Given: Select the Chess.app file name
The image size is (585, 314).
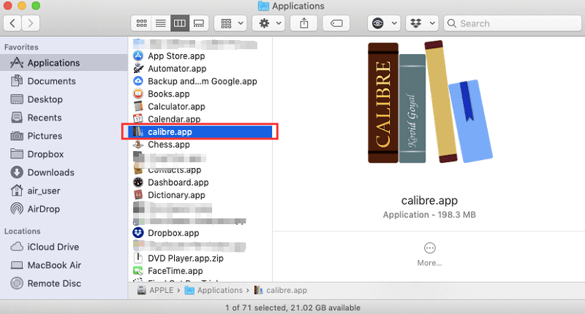Looking at the screenshot, I should [x=169, y=145].
